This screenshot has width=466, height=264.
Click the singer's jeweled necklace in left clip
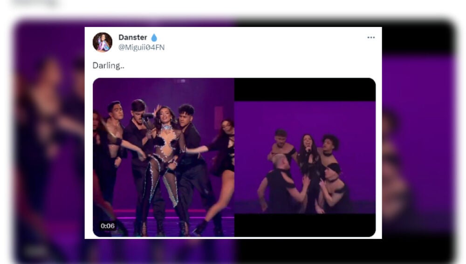[x=167, y=129]
